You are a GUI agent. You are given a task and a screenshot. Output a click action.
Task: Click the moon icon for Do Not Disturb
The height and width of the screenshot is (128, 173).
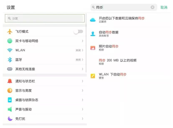coord(10,118)
